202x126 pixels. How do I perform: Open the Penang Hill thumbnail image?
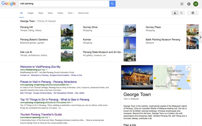[x=67, y=31]
